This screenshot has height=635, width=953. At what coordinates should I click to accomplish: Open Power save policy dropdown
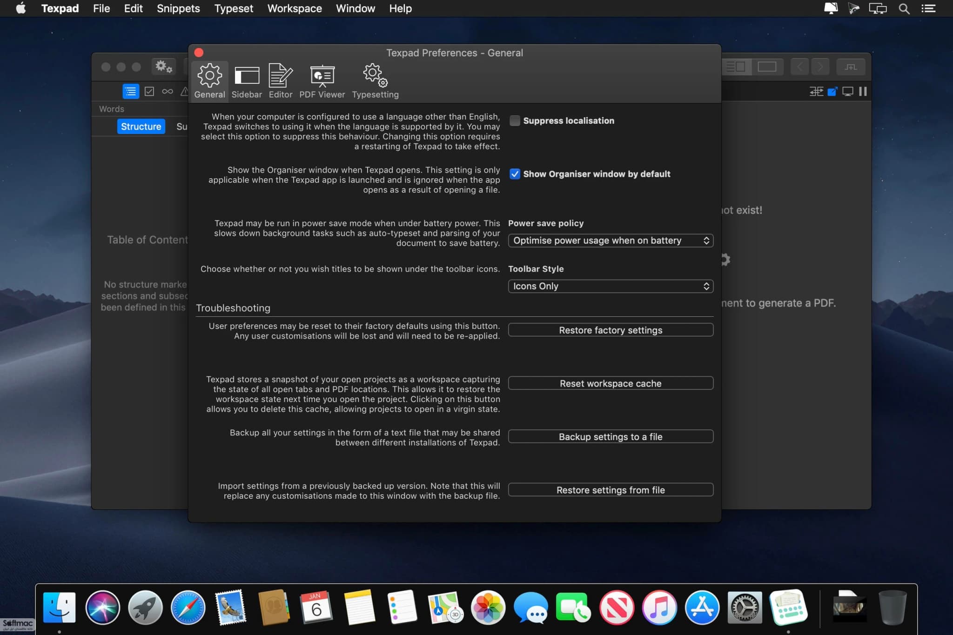pos(611,241)
